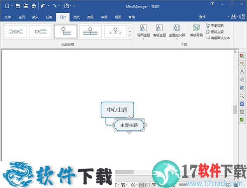This screenshot has height=188, width=247.
Task: Switch to the 主页 tab
Action: click(x=21, y=17)
